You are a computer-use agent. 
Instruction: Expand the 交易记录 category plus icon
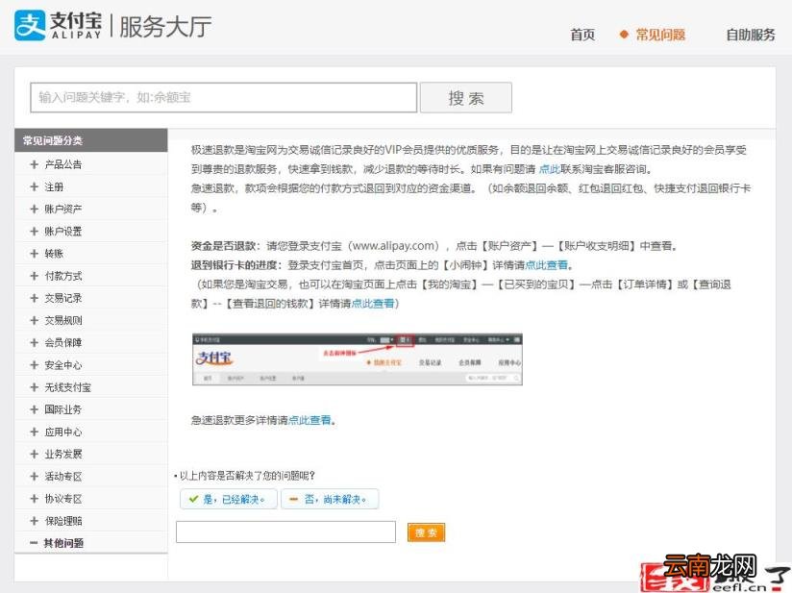(34, 298)
